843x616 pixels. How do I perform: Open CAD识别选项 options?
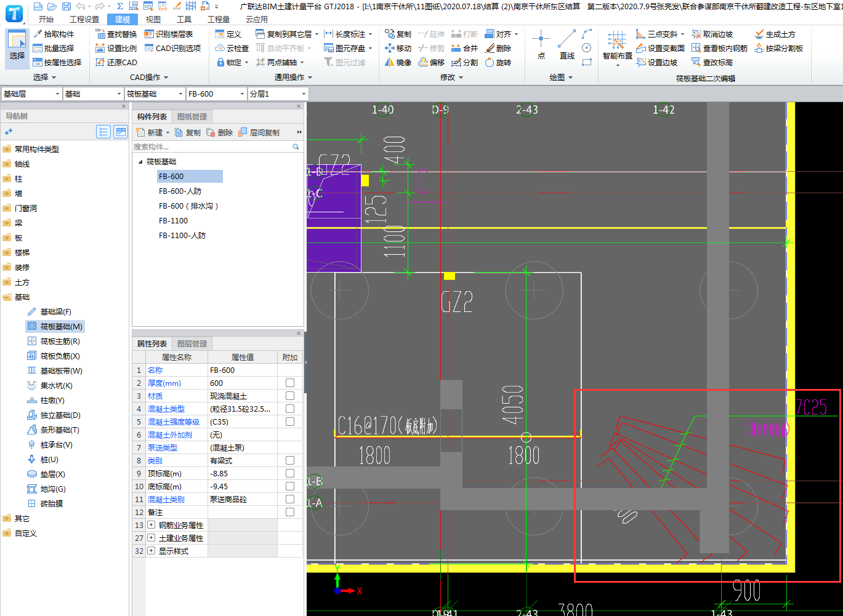tap(172, 48)
